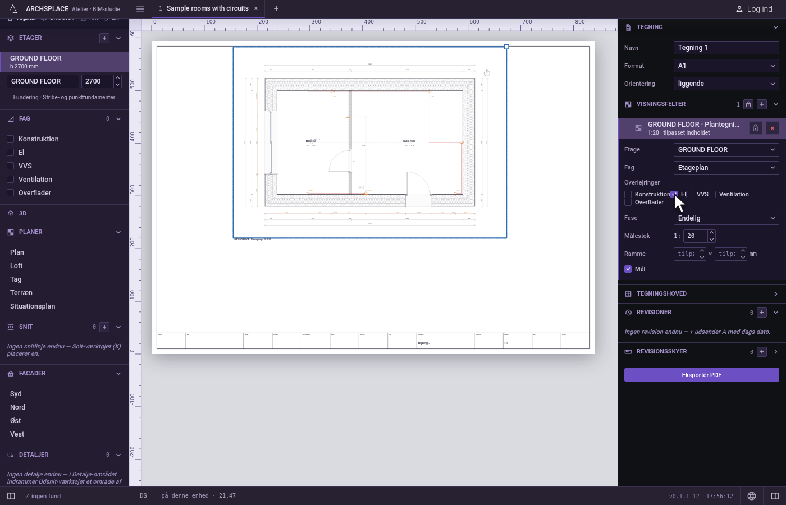Open language globe in status bar
786x505 pixels.
752,496
